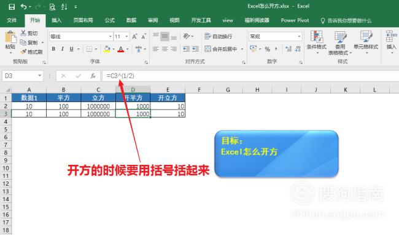Click the formula bar containing =C3^(1/2)
399x235 pixels.
click(250, 76)
